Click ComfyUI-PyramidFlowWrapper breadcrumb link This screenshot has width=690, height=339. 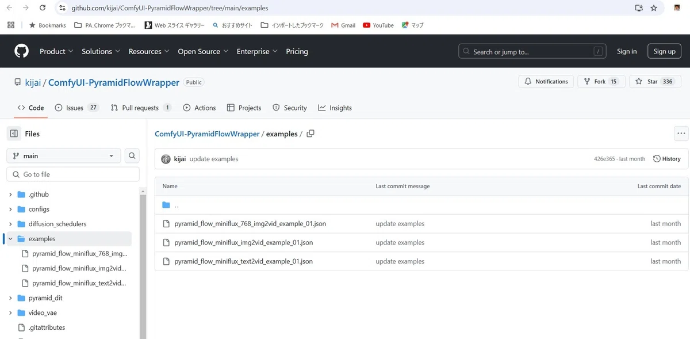click(207, 134)
